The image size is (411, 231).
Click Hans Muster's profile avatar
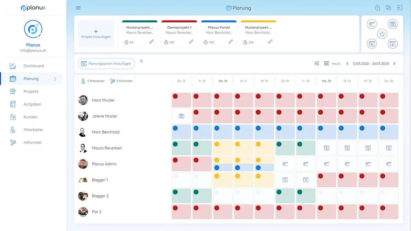point(83,100)
